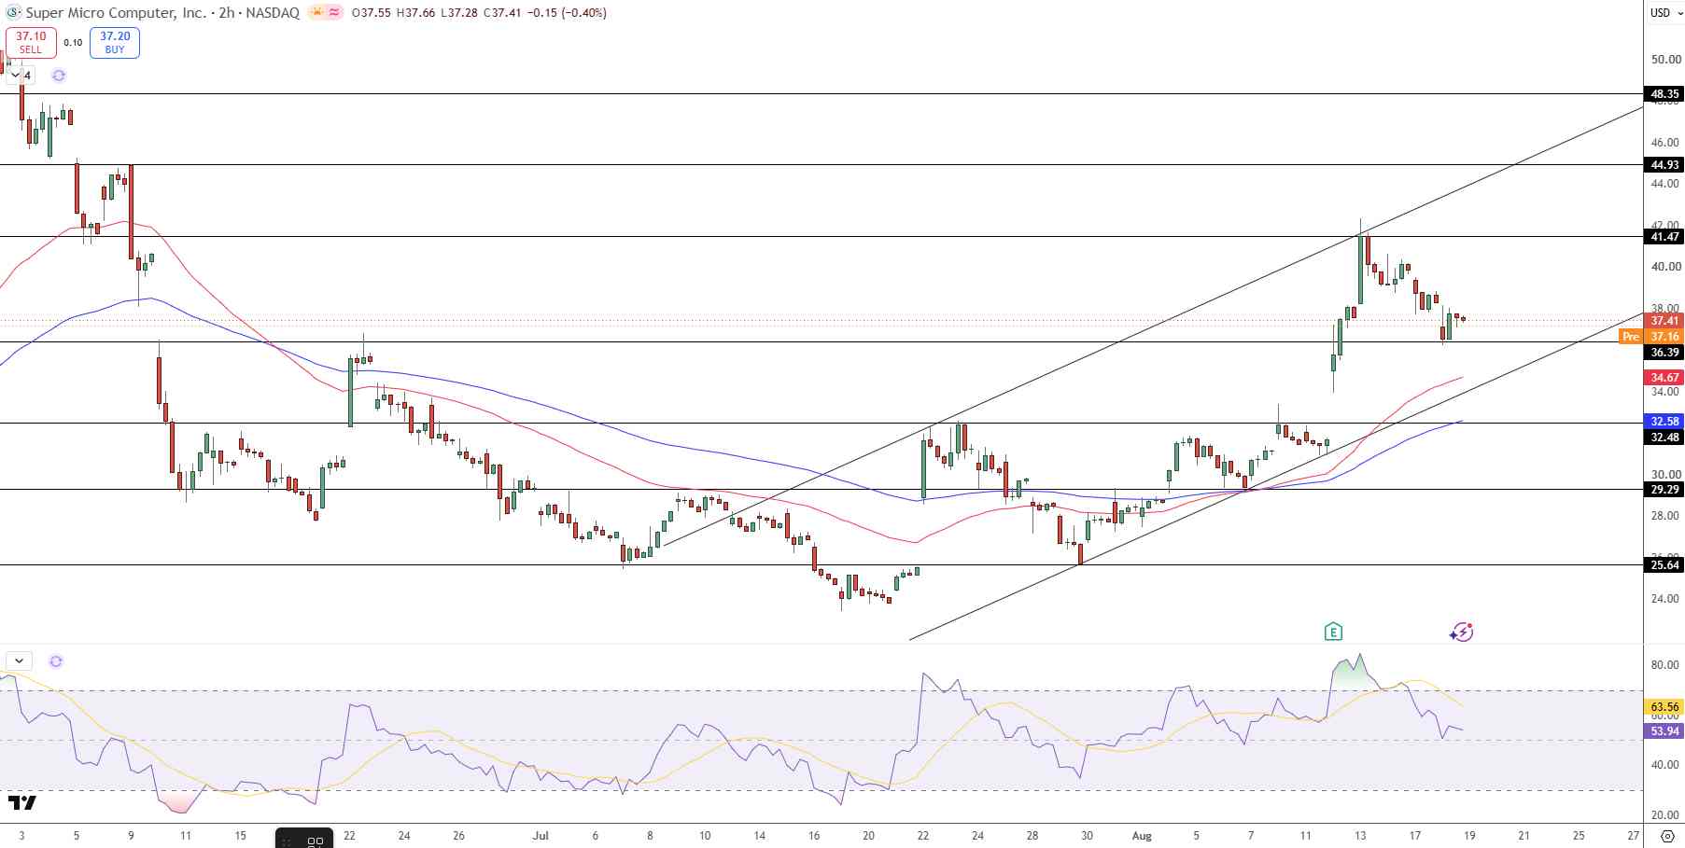Click the dark toolbar popup on time axis
This screenshot has width=1685, height=848.
pos(304,838)
